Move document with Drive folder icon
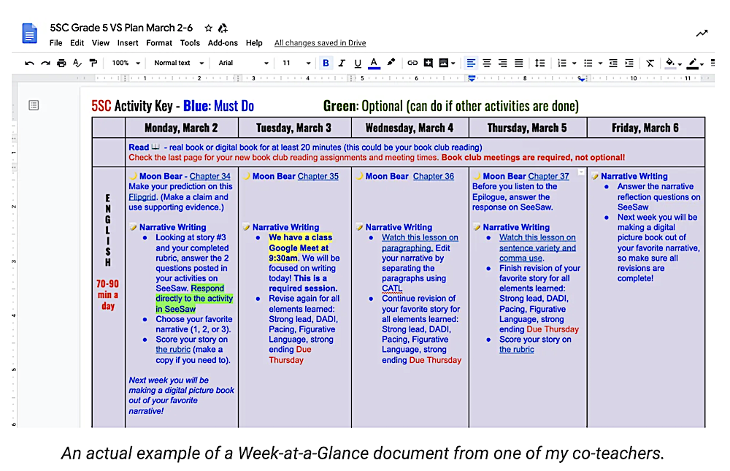Screen dimensions: 730x471 click(x=223, y=28)
